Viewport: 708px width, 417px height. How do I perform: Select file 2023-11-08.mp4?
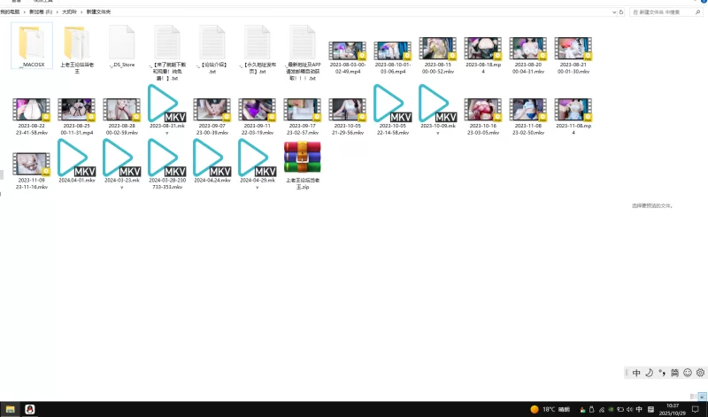coord(573,117)
